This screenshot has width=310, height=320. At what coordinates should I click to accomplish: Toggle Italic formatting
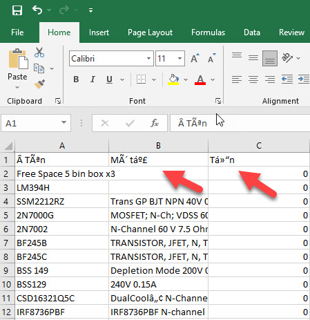93,79
